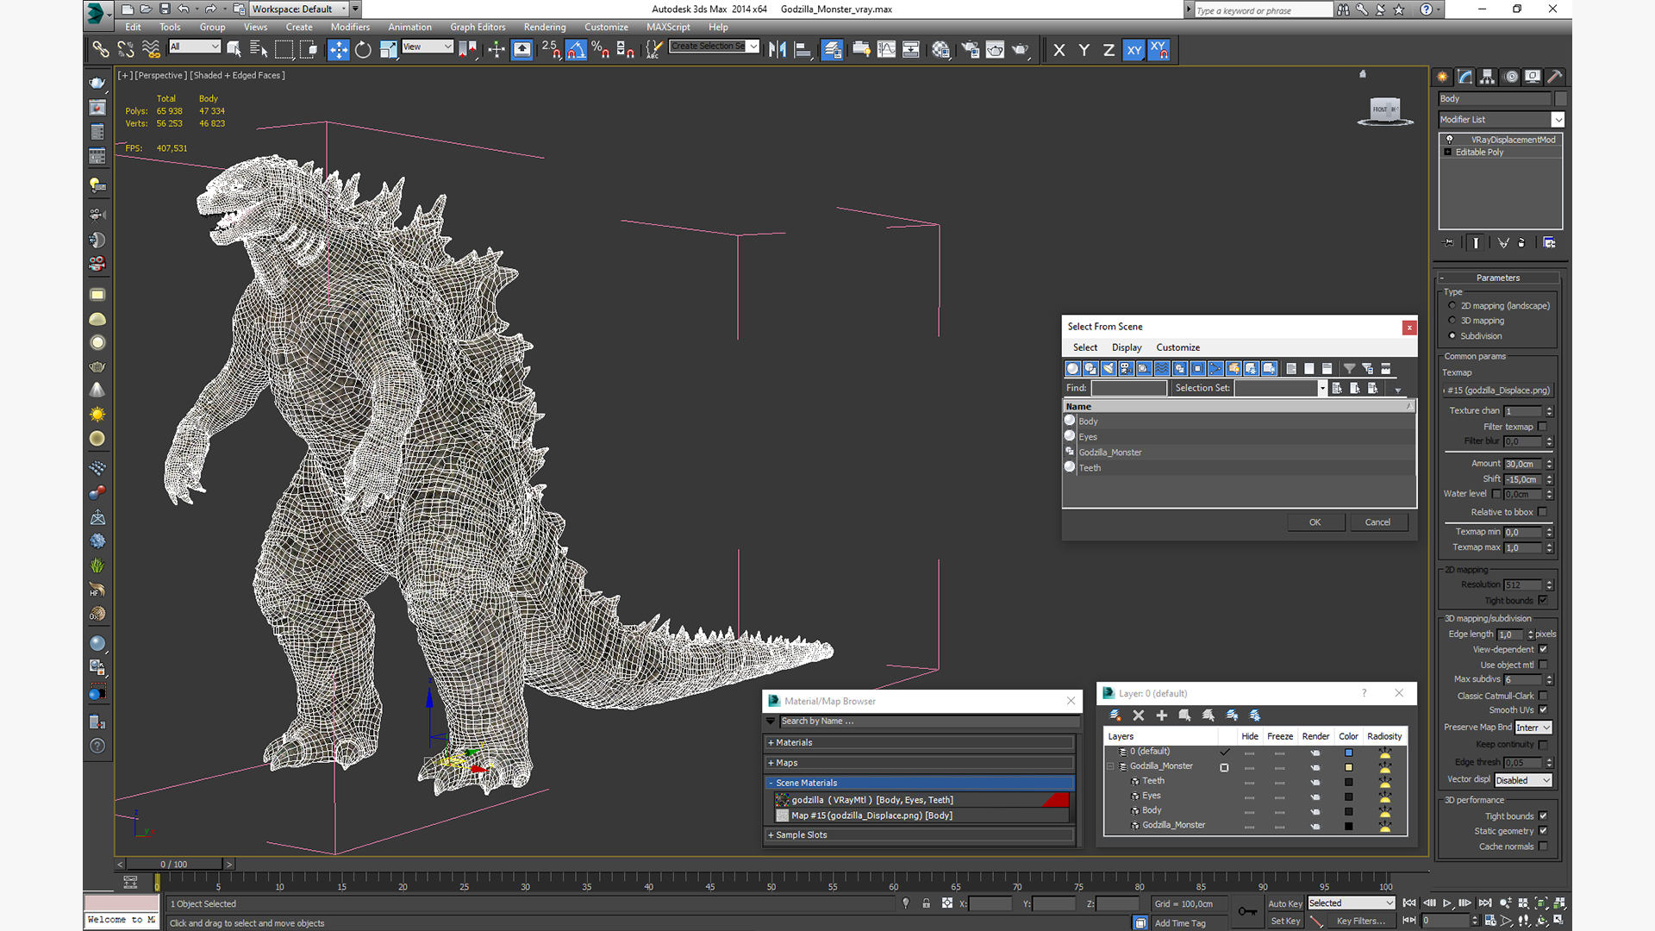Open the Vector displ Disabled dropdown
Image resolution: width=1655 pixels, height=931 pixels.
click(1523, 781)
